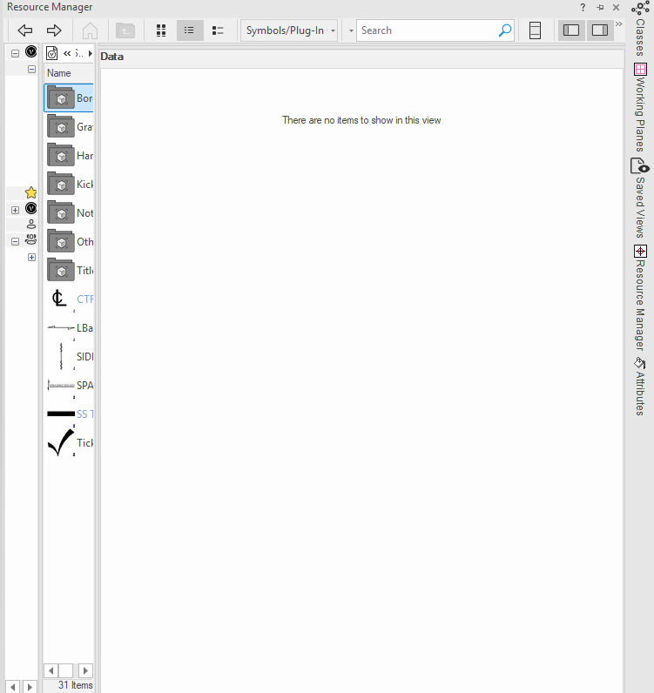654x693 pixels.
Task: Toggle the list view button
Action: click(189, 30)
